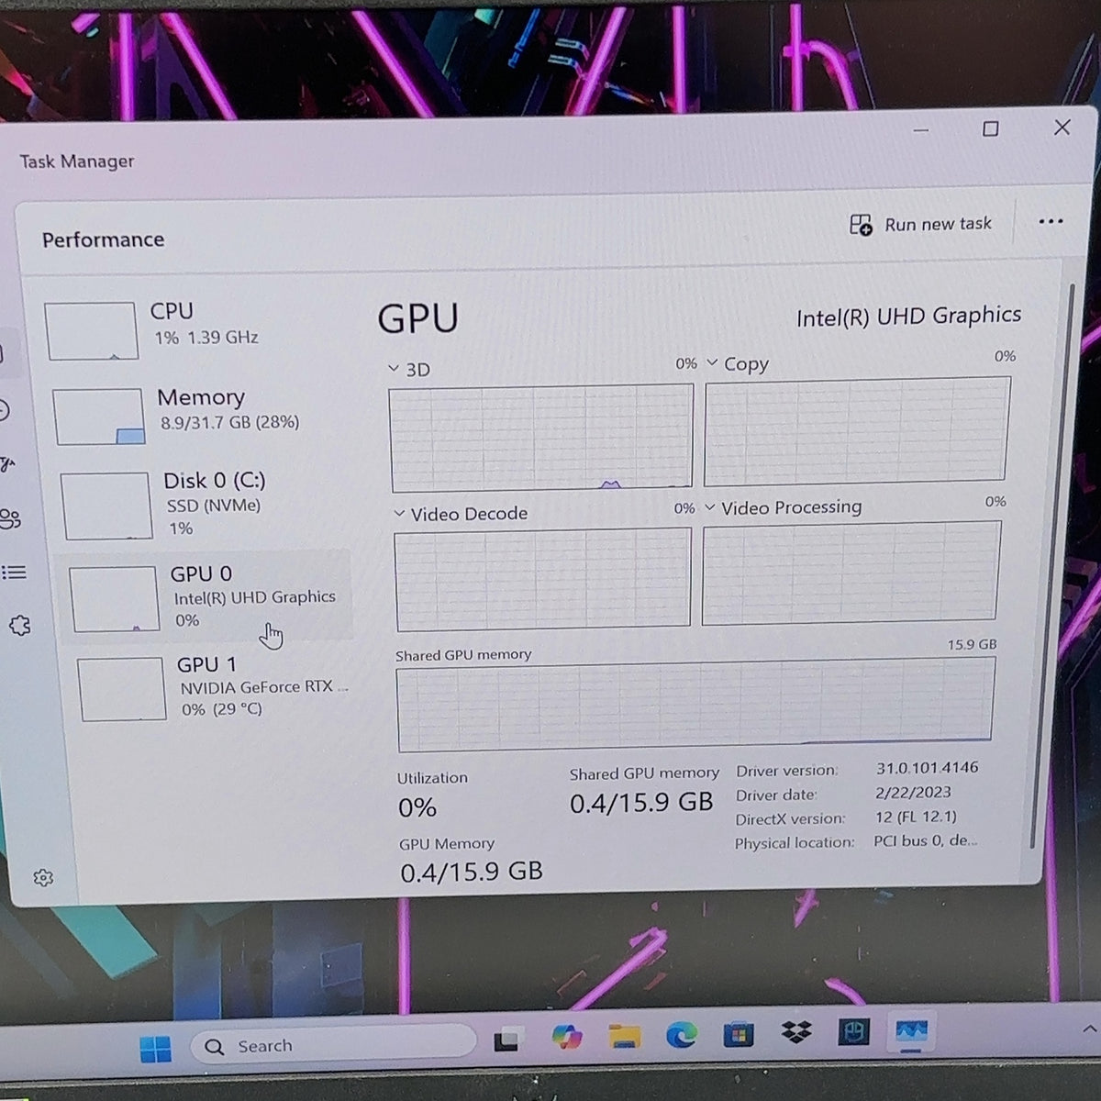Click the Intel(R) UHD Graphics header text

pyautogui.click(x=908, y=317)
